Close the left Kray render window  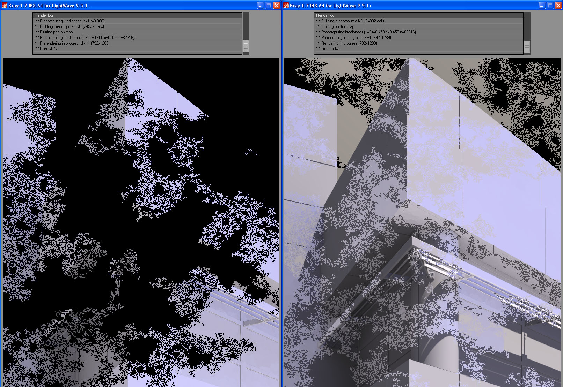click(277, 6)
